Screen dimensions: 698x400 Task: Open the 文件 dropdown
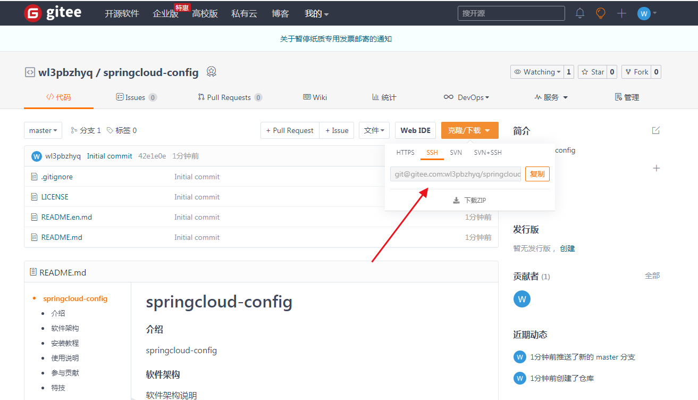(374, 130)
